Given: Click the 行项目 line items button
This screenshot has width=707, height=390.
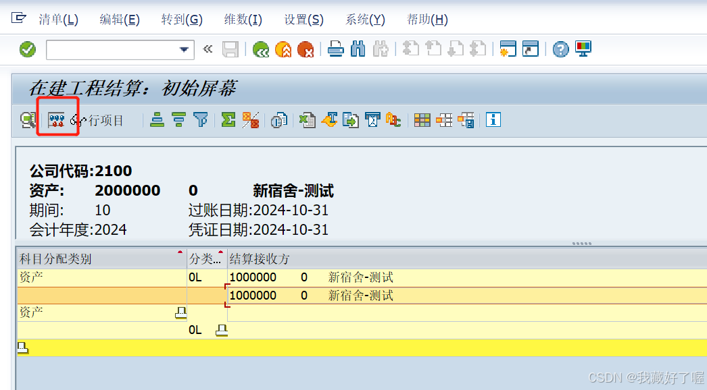Looking at the screenshot, I should click(x=97, y=120).
